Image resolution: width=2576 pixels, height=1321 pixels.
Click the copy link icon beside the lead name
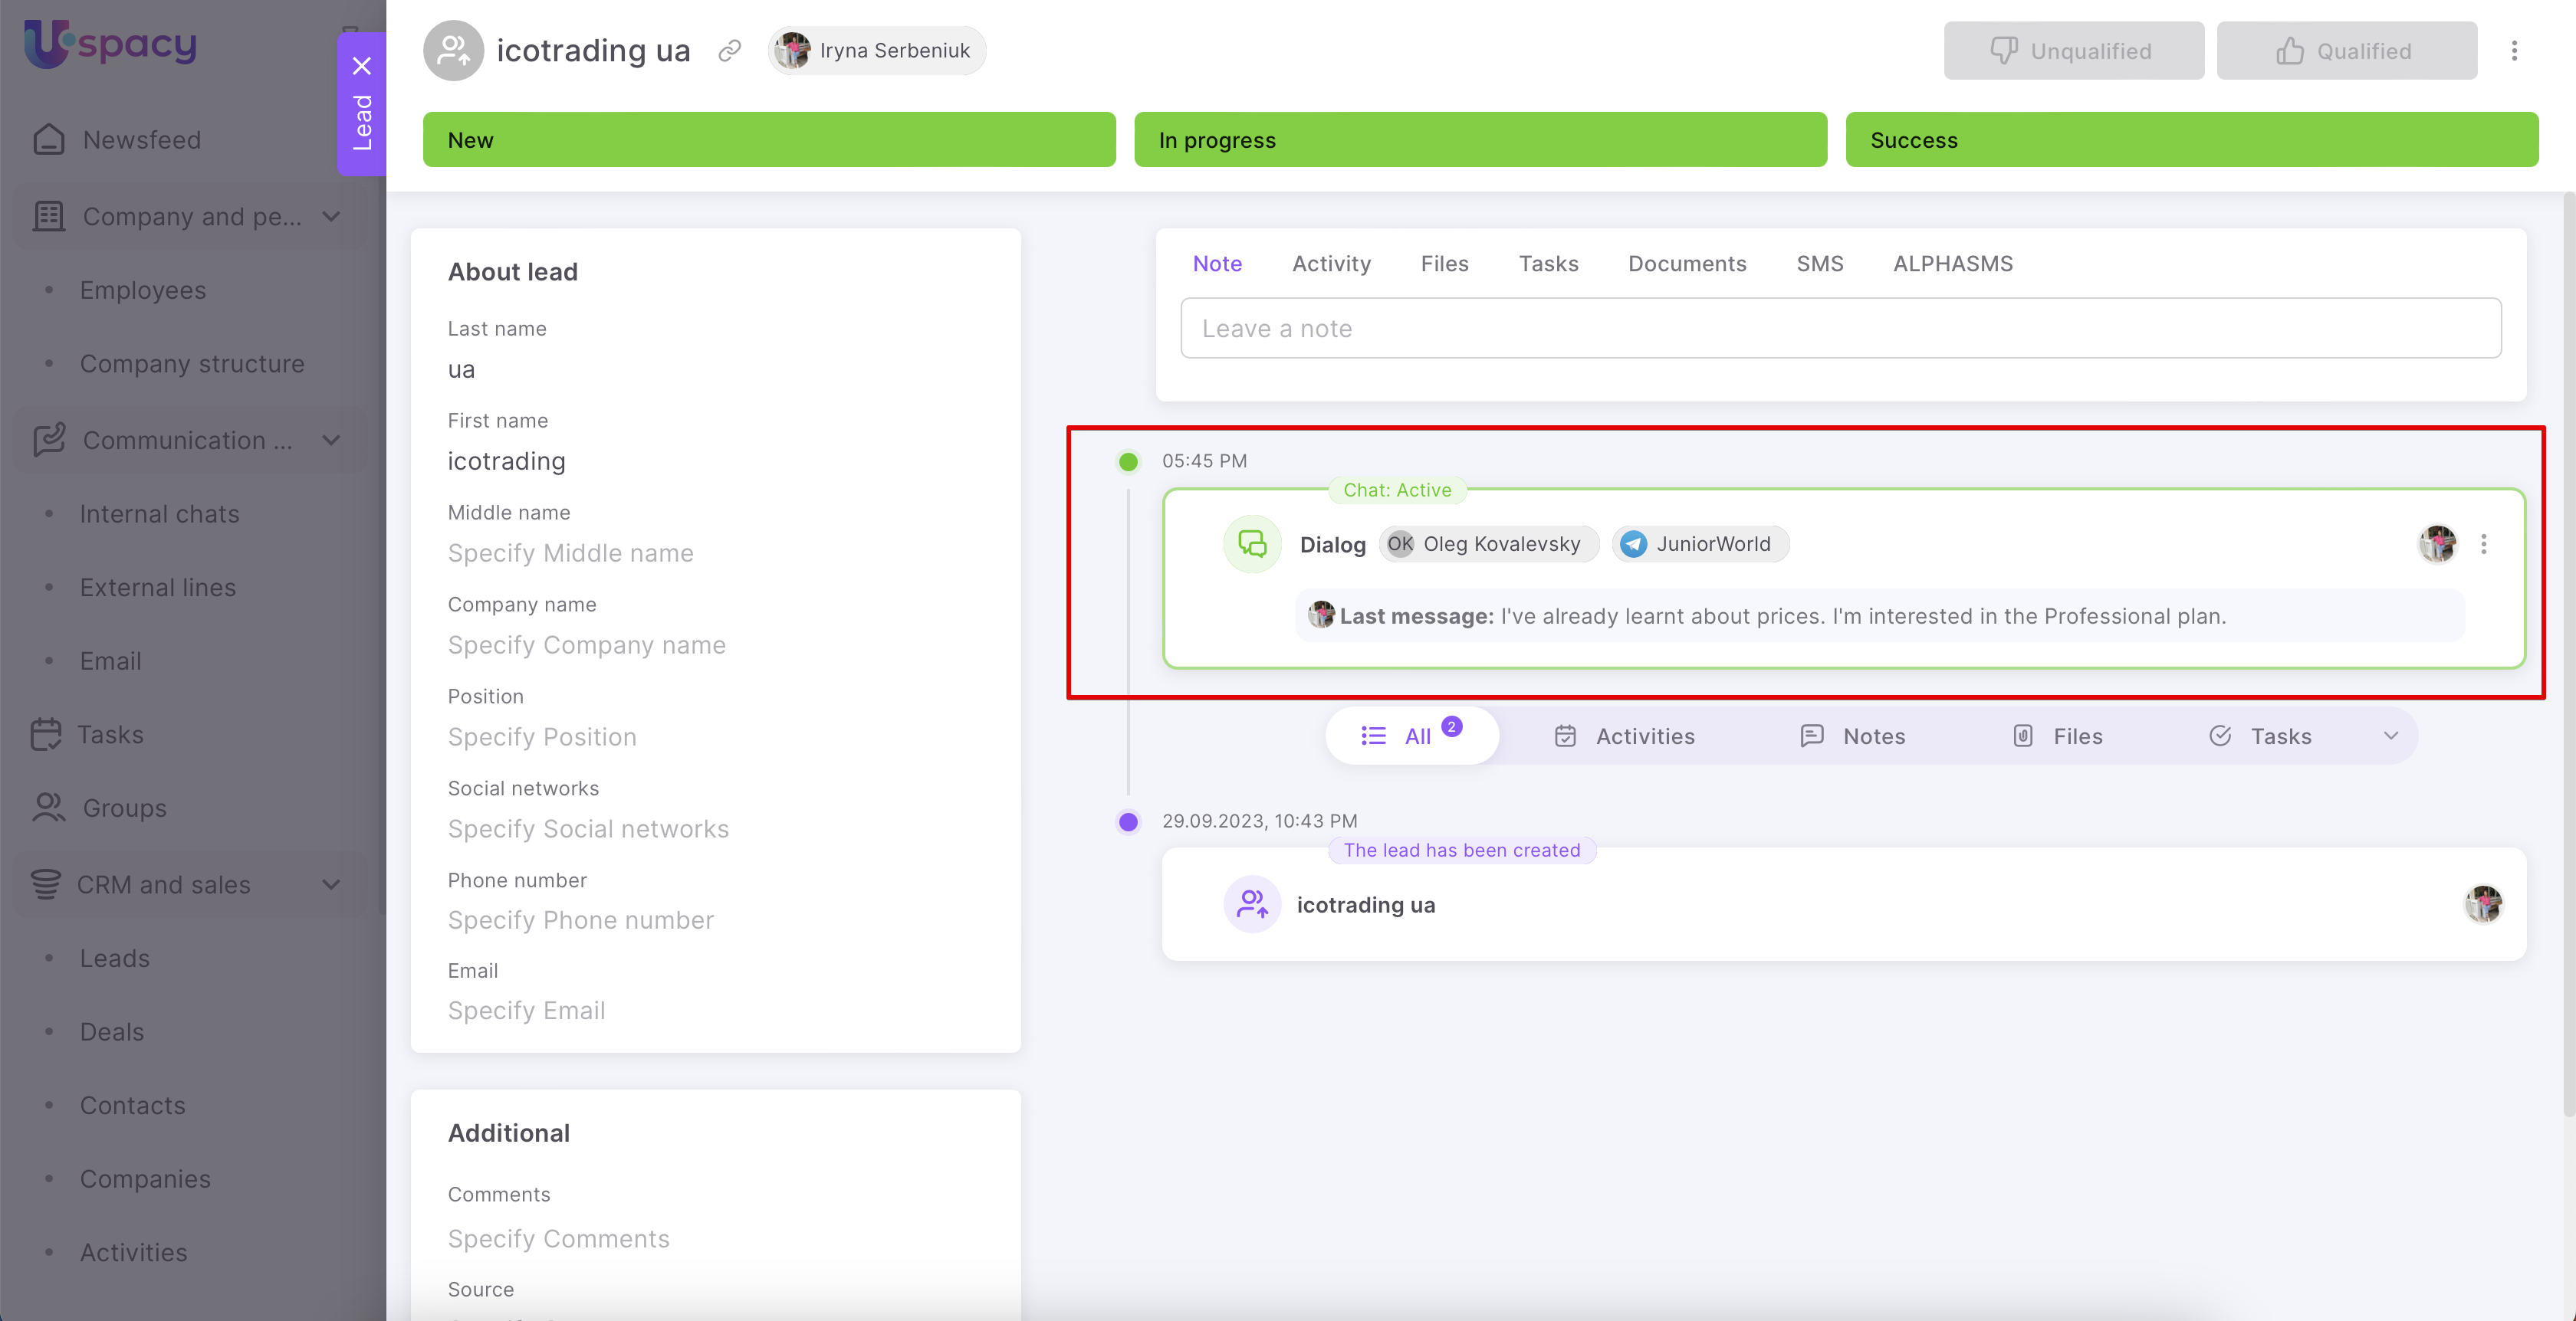[x=730, y=51]
